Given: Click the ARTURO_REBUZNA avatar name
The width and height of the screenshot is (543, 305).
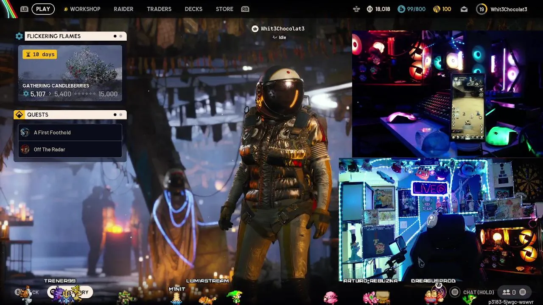Looking at the screenshot, I should pyautogui.click(x=370, y=281).
